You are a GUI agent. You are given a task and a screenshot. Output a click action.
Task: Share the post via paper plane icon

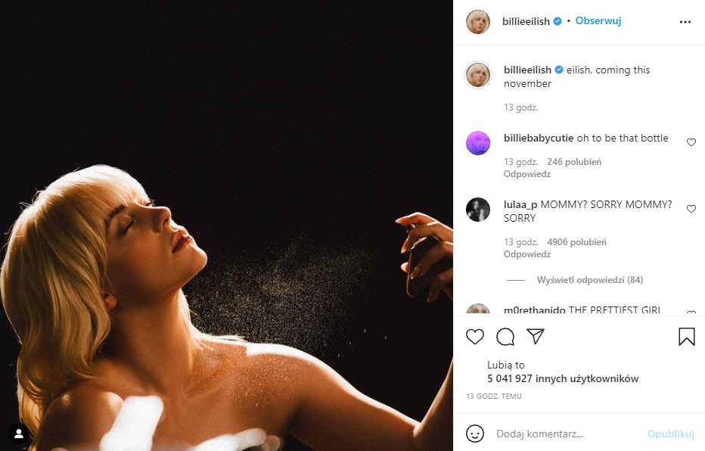536,337
